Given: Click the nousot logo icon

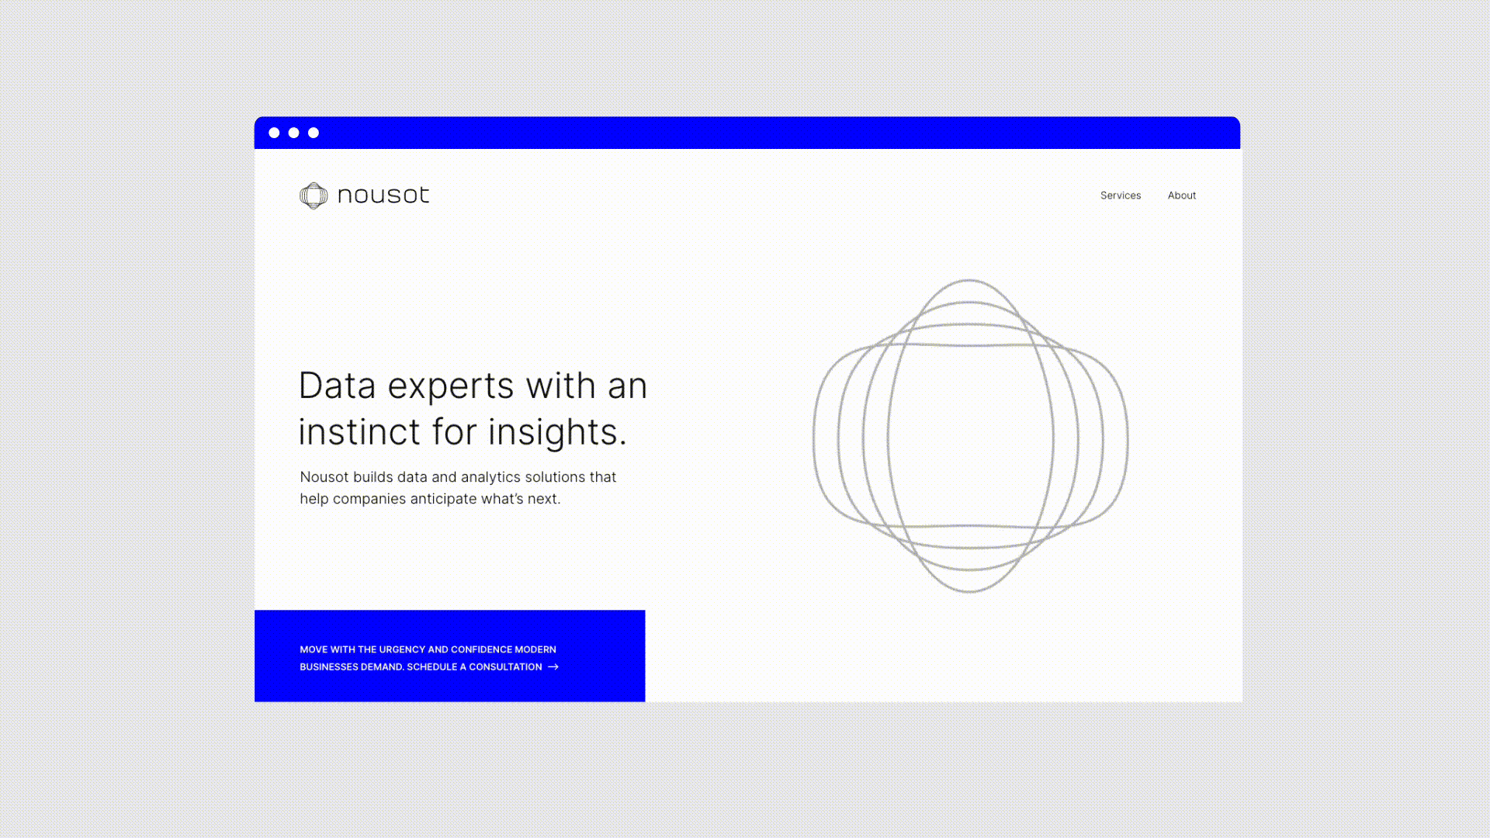Looking at the screenshot, I should (x=314, y=196).
